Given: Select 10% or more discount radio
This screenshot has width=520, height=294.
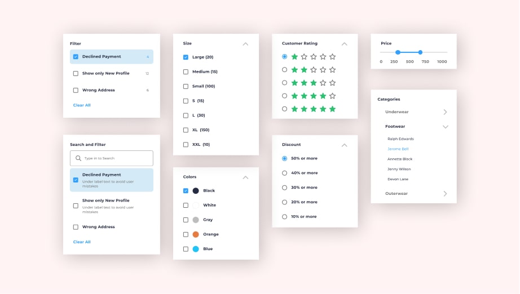Looking at the screenshot, I should [x=285, y=217].
